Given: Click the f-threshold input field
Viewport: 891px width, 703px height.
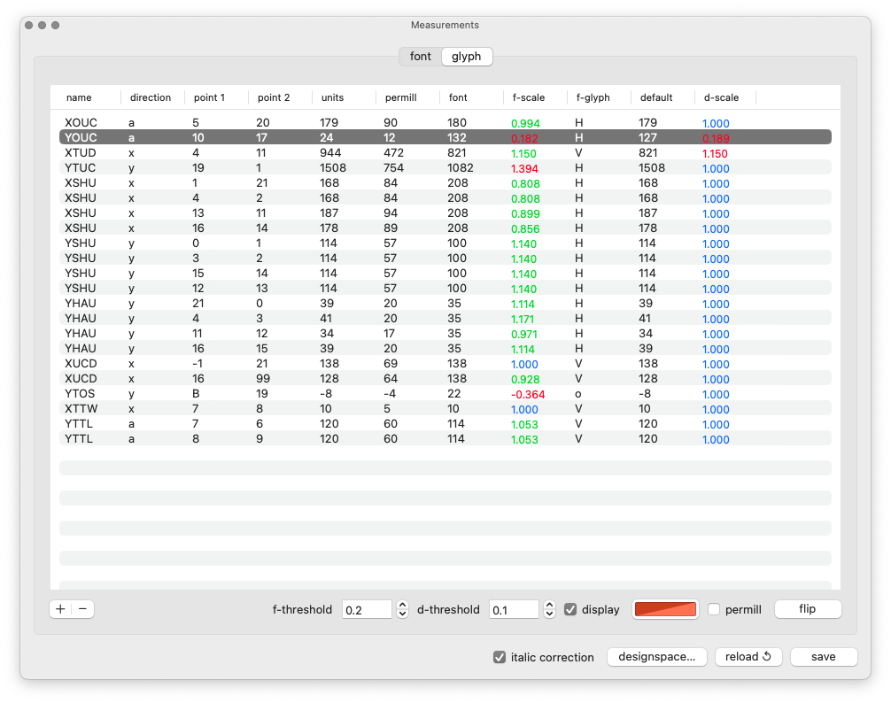Looking at the screenshot, I should click(367, 609).
